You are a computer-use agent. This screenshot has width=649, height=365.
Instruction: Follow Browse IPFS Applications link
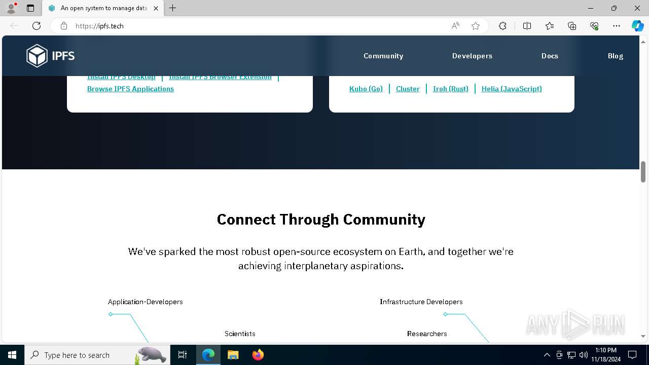[x=130, y=89]
